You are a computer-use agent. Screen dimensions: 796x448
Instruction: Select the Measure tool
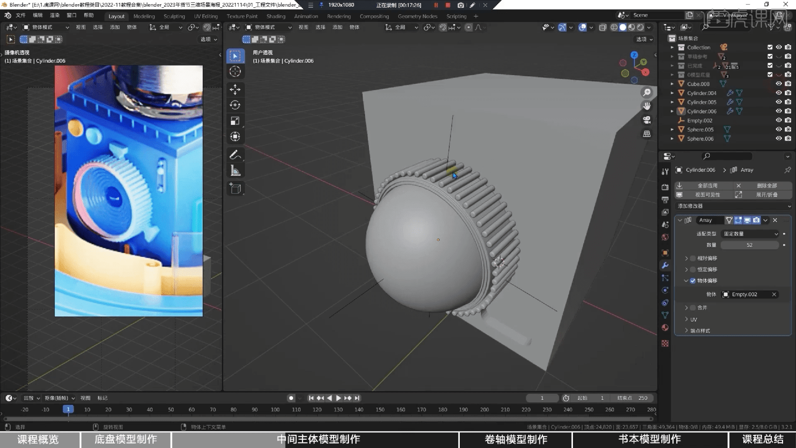[235, 170]
